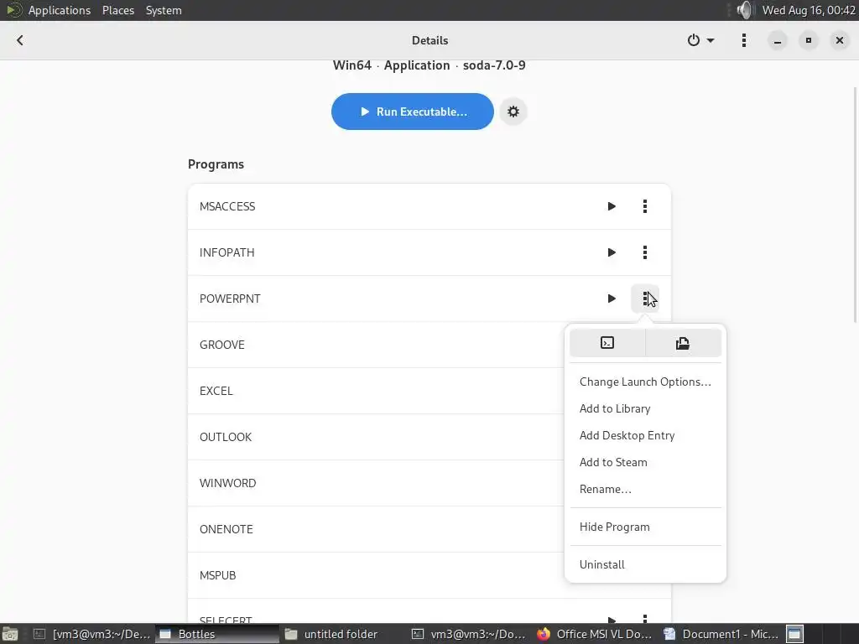Launch POWERPNT with its play button
859x644 pixels.
coord(612,299)
